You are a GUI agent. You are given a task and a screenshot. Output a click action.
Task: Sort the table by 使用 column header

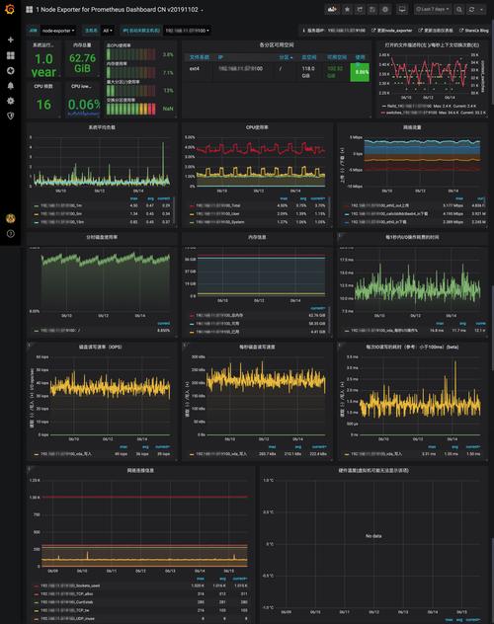pos(360,57)
